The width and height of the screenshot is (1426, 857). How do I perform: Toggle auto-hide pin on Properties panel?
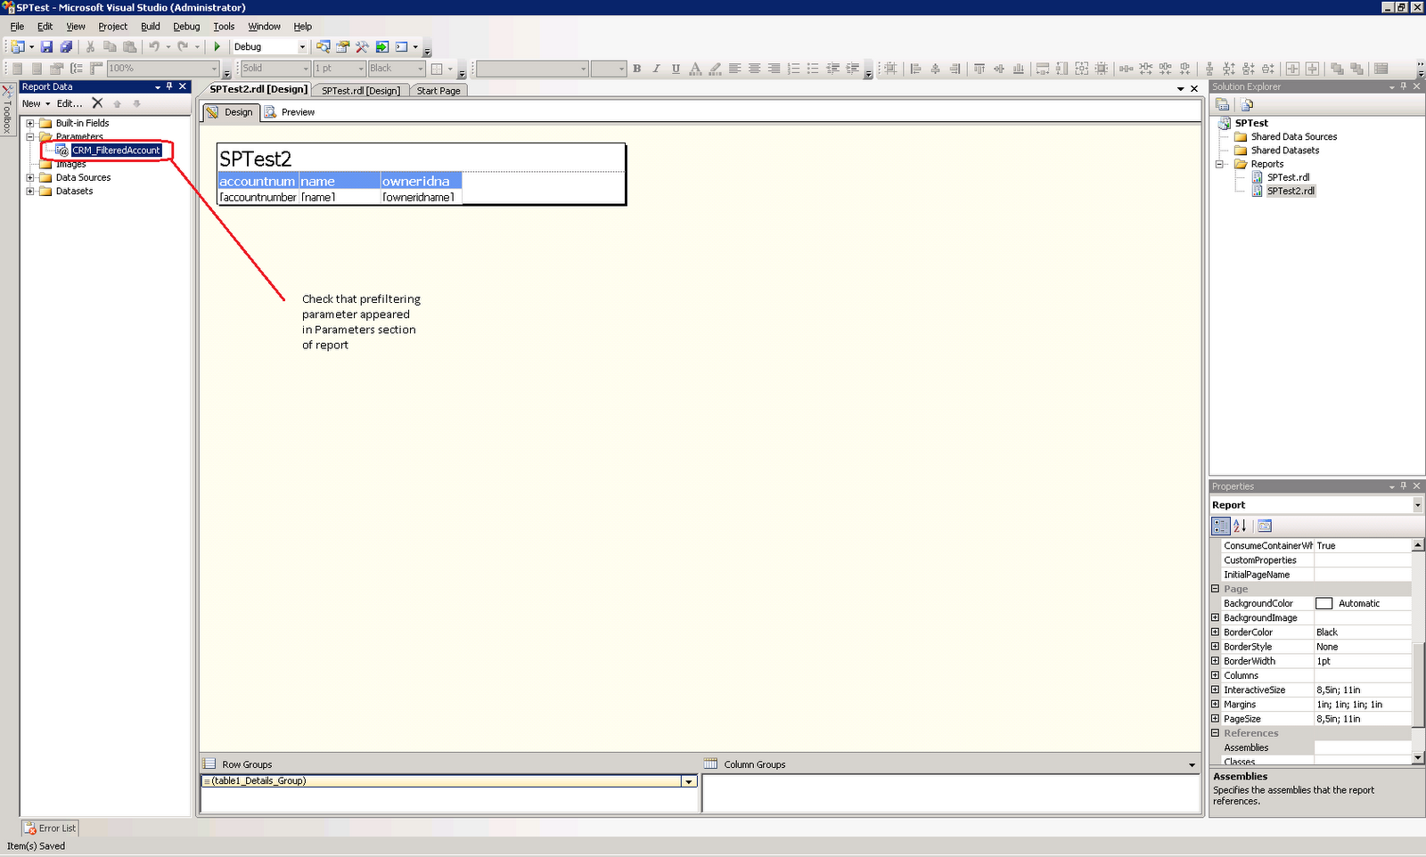click(x=1404, y=486)
